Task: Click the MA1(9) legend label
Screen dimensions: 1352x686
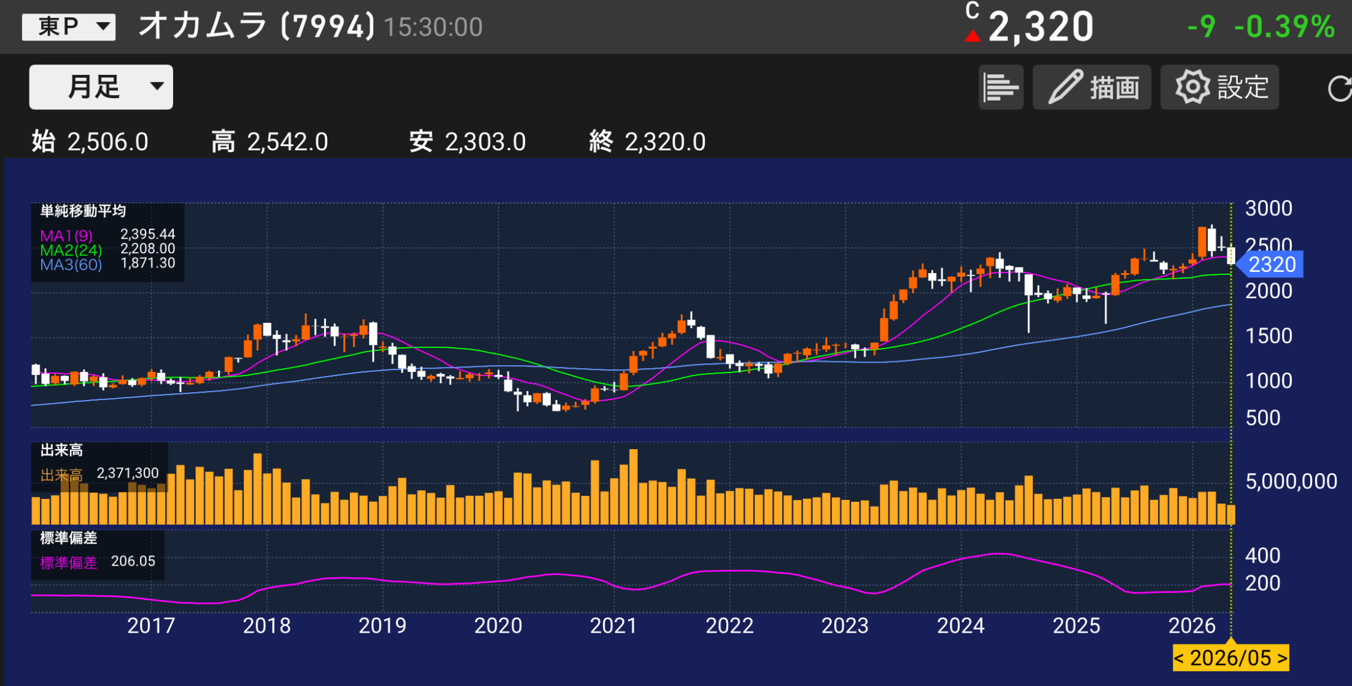Action: click(66, 236)
